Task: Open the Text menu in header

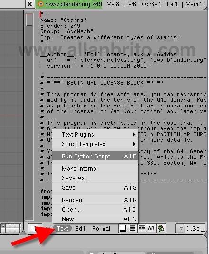Action: pyautogui.click(x=63, y=229)
